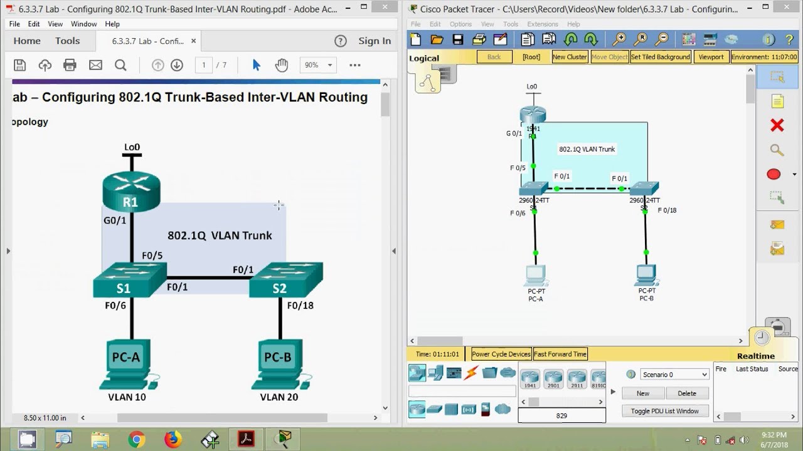The width and height of the screenshot is (803, 451).
Task: Open the Acrobat 90% zoom dropdown
Action: [x=330, y=65]
